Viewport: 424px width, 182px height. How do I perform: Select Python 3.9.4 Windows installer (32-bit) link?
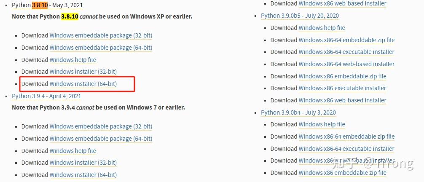coord(83,163)
